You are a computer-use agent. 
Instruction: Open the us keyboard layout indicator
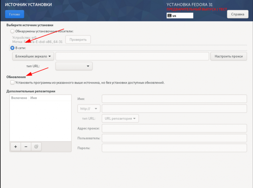click(x=180, y=16)
